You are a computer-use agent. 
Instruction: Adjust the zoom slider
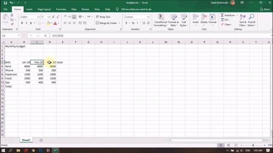[253, 145]
